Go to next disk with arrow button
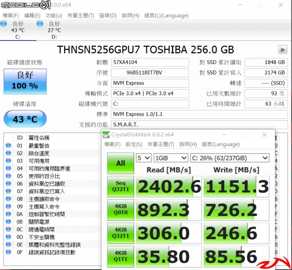This screenshot has width=292, height=270. (x=283, y=50)
